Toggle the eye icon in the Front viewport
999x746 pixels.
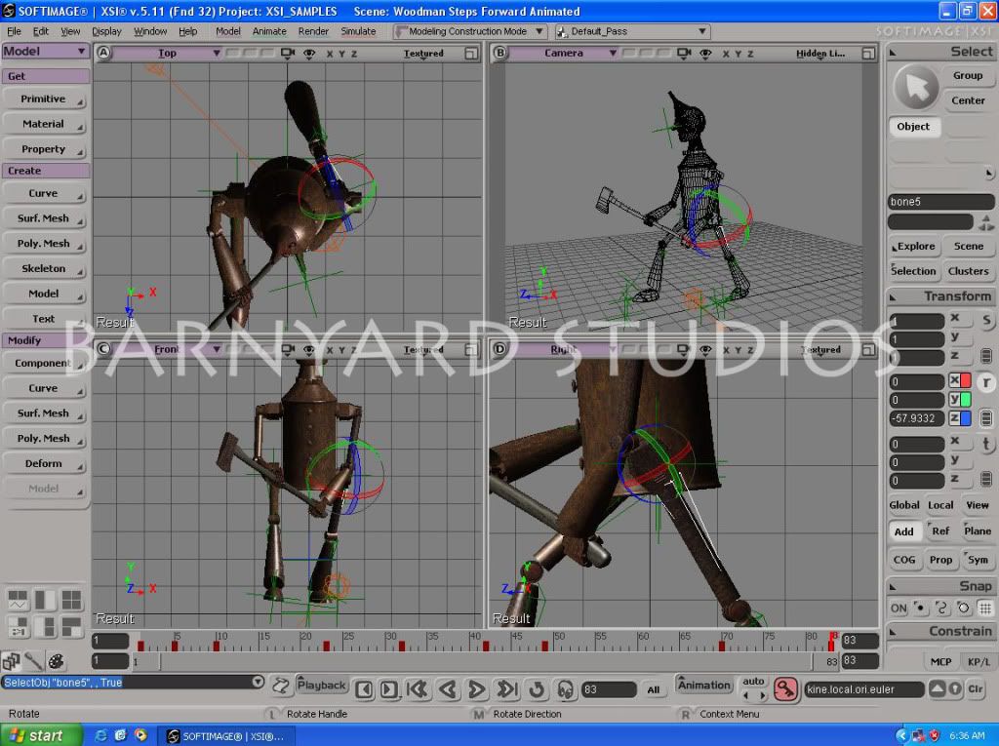click(x=309, y=350)
